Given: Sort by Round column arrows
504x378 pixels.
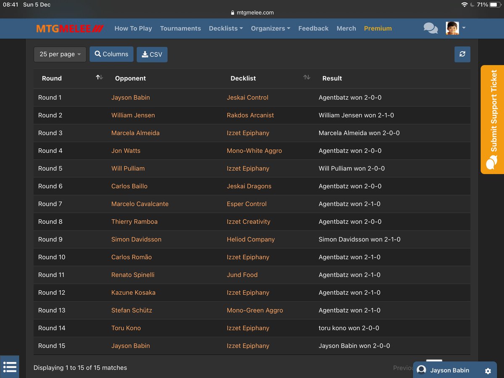Looking at the screenshot, I should coord(99,77).
